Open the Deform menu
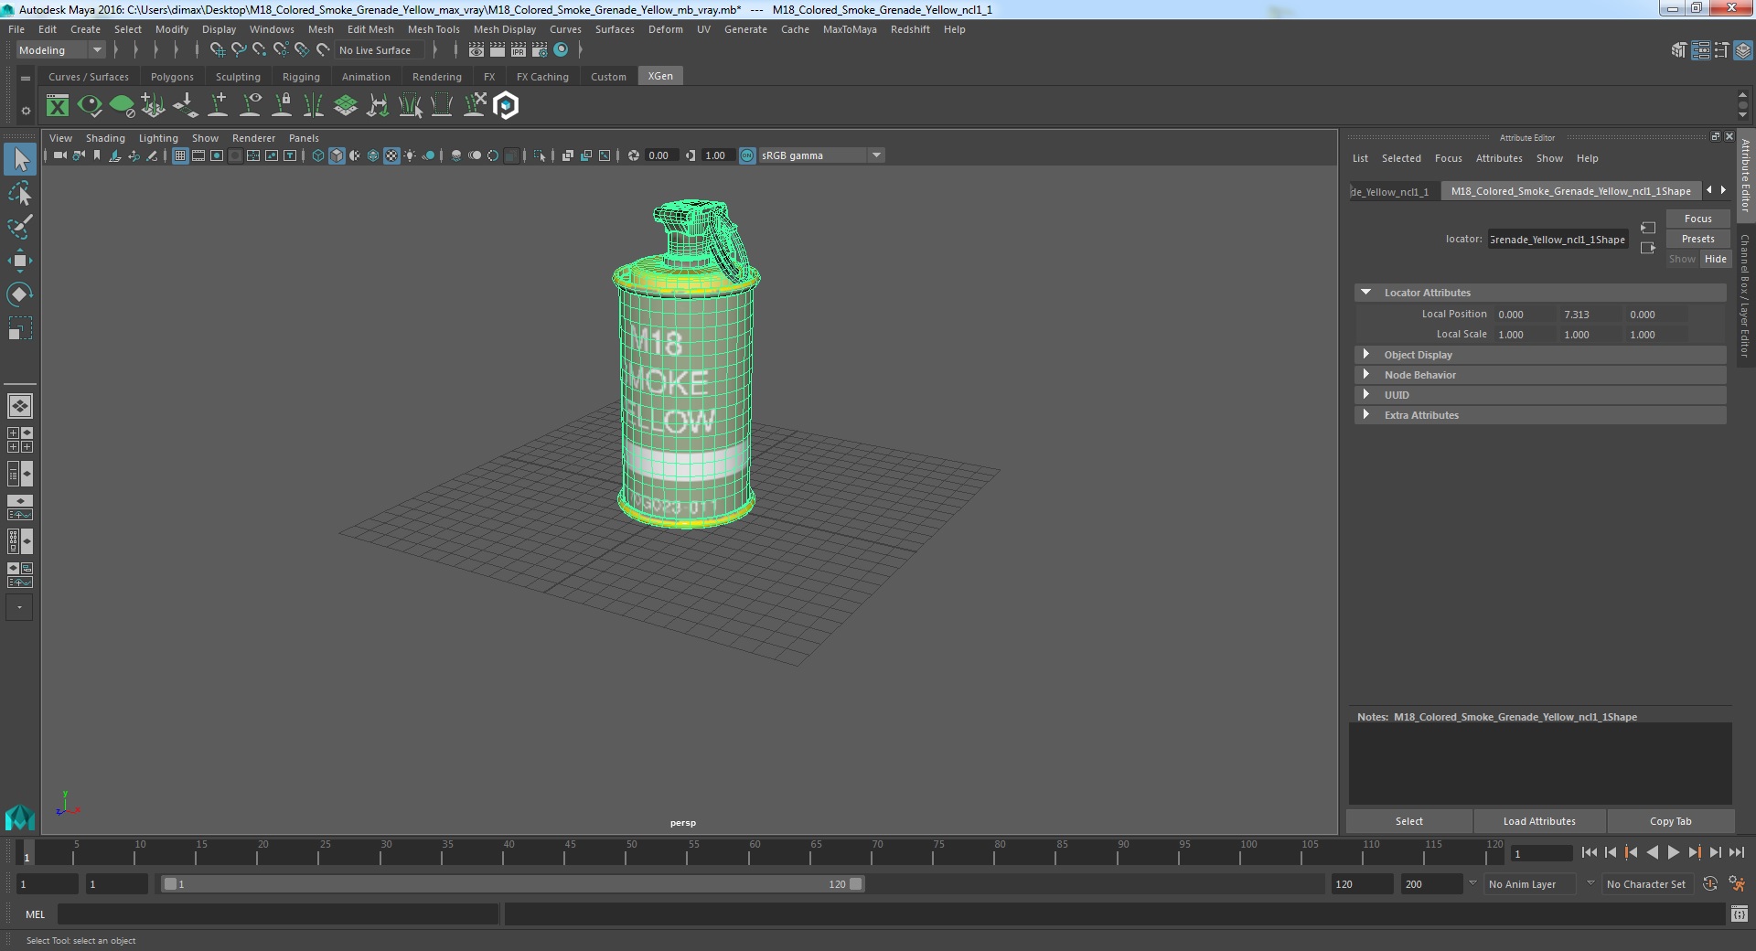This screenshot has width=1756, height=951. point(665,29)
